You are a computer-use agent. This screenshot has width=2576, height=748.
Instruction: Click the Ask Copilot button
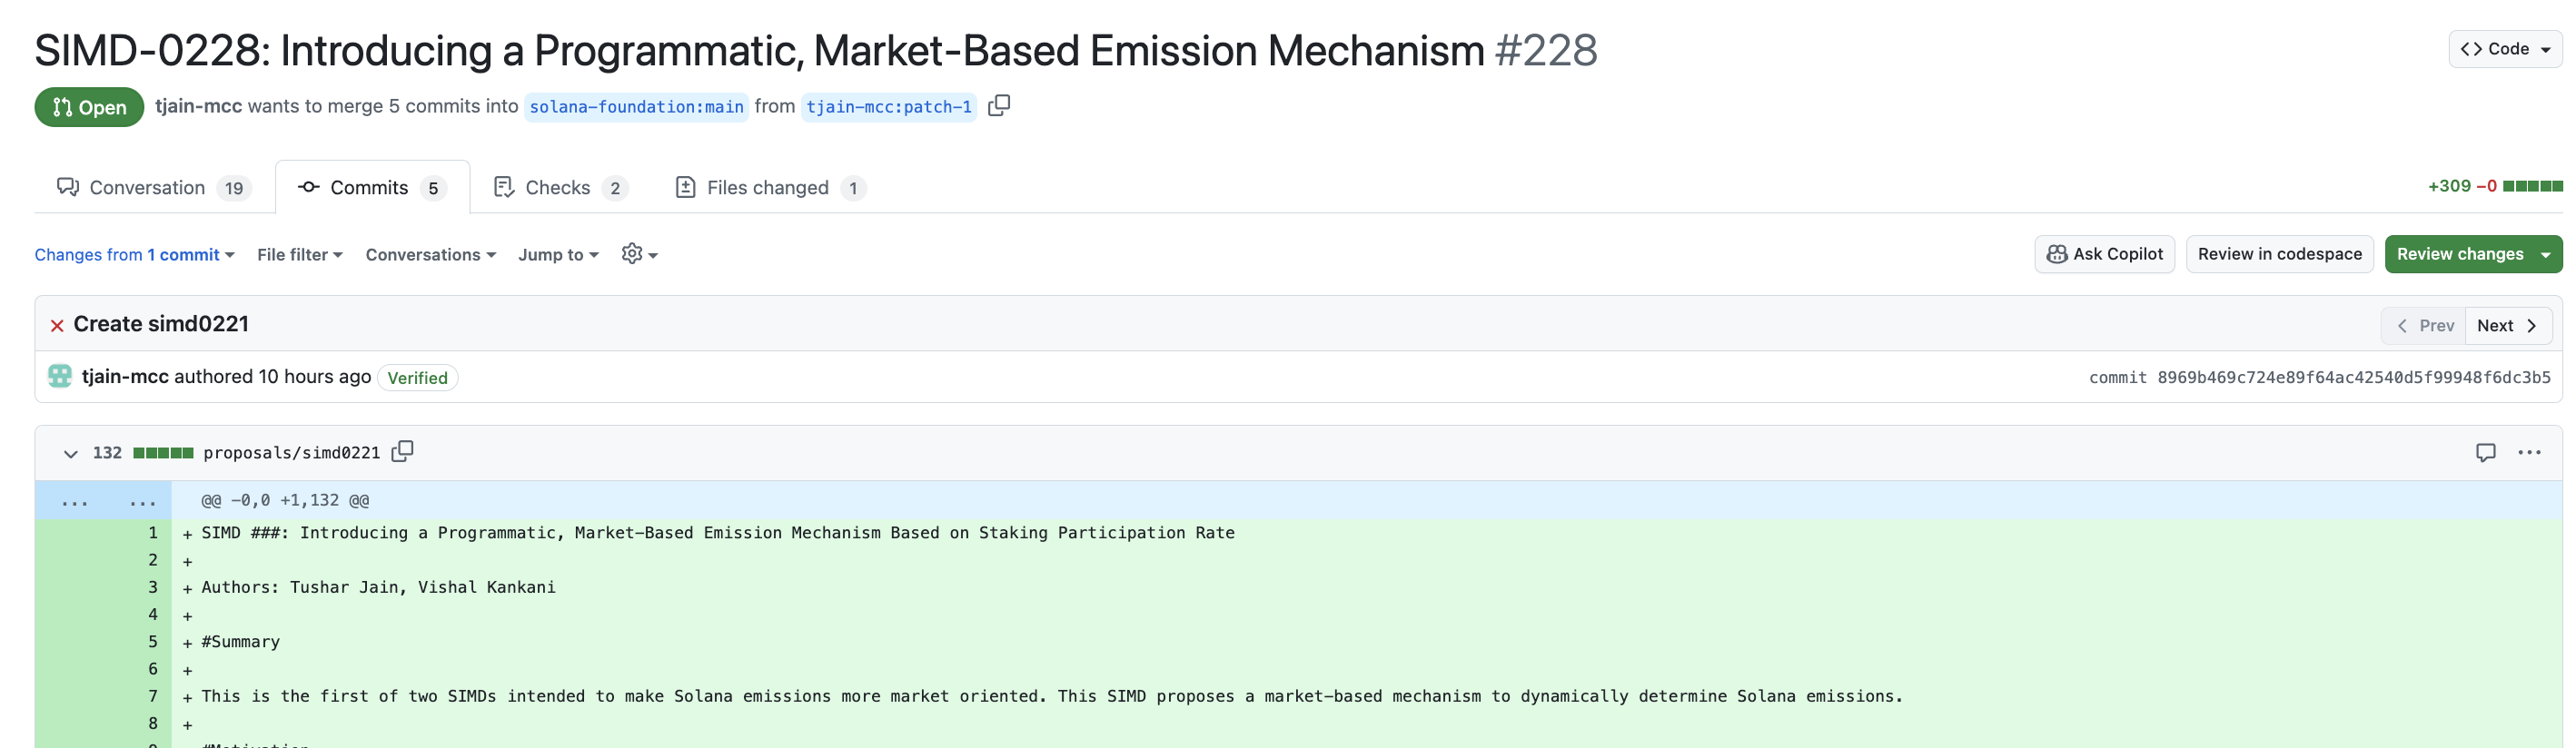click(x=2103, y=254)
